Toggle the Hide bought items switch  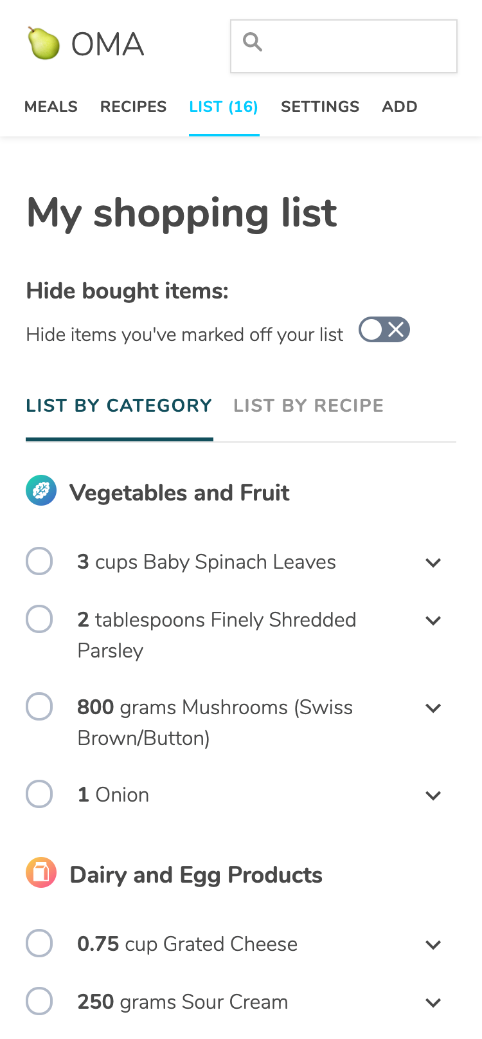pos(384,330)
